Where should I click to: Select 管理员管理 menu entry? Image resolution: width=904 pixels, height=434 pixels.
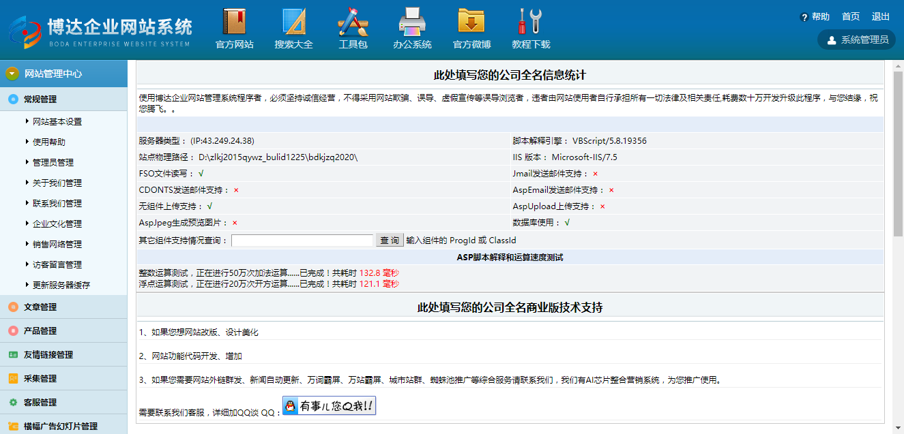(x=53, y=163)
